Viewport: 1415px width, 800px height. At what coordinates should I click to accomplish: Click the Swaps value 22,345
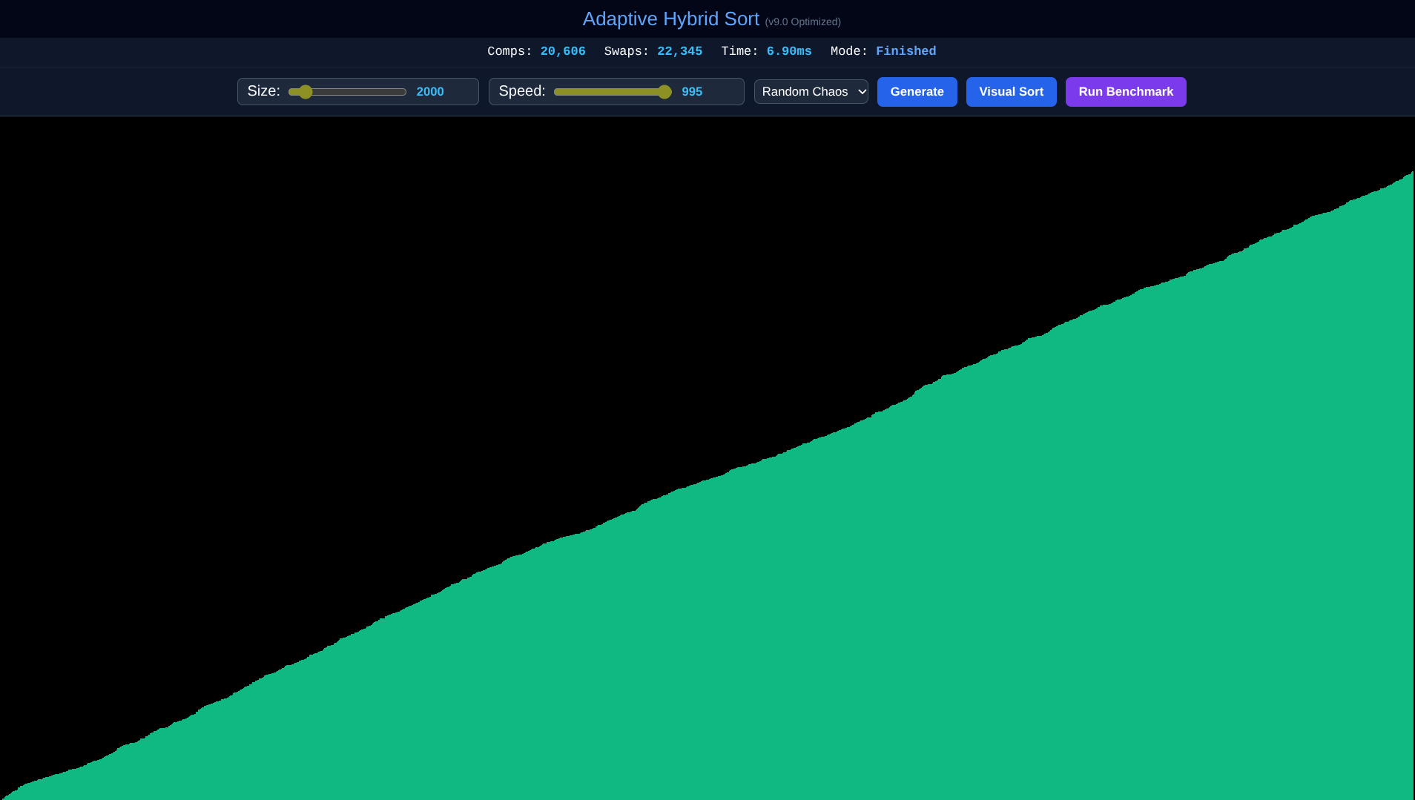click(680, 51)
